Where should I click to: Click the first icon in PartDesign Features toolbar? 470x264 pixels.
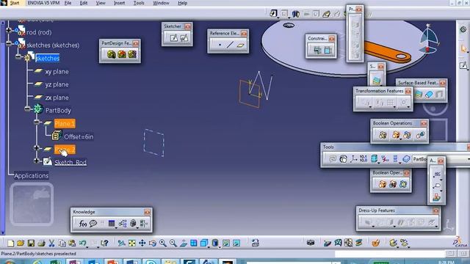click(x=112, y=54)
